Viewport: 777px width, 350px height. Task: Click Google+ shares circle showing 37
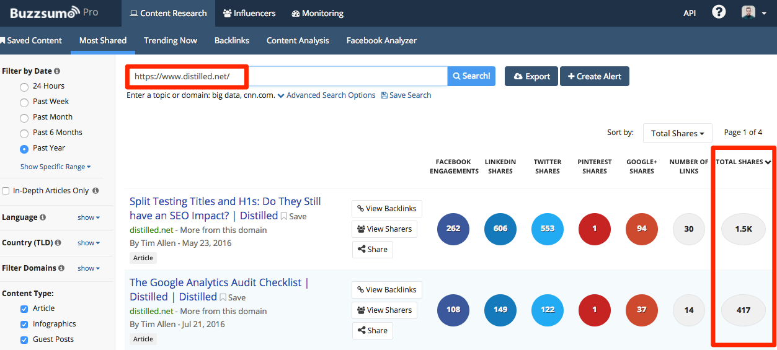pyautogui.click(x=642, y=310)
